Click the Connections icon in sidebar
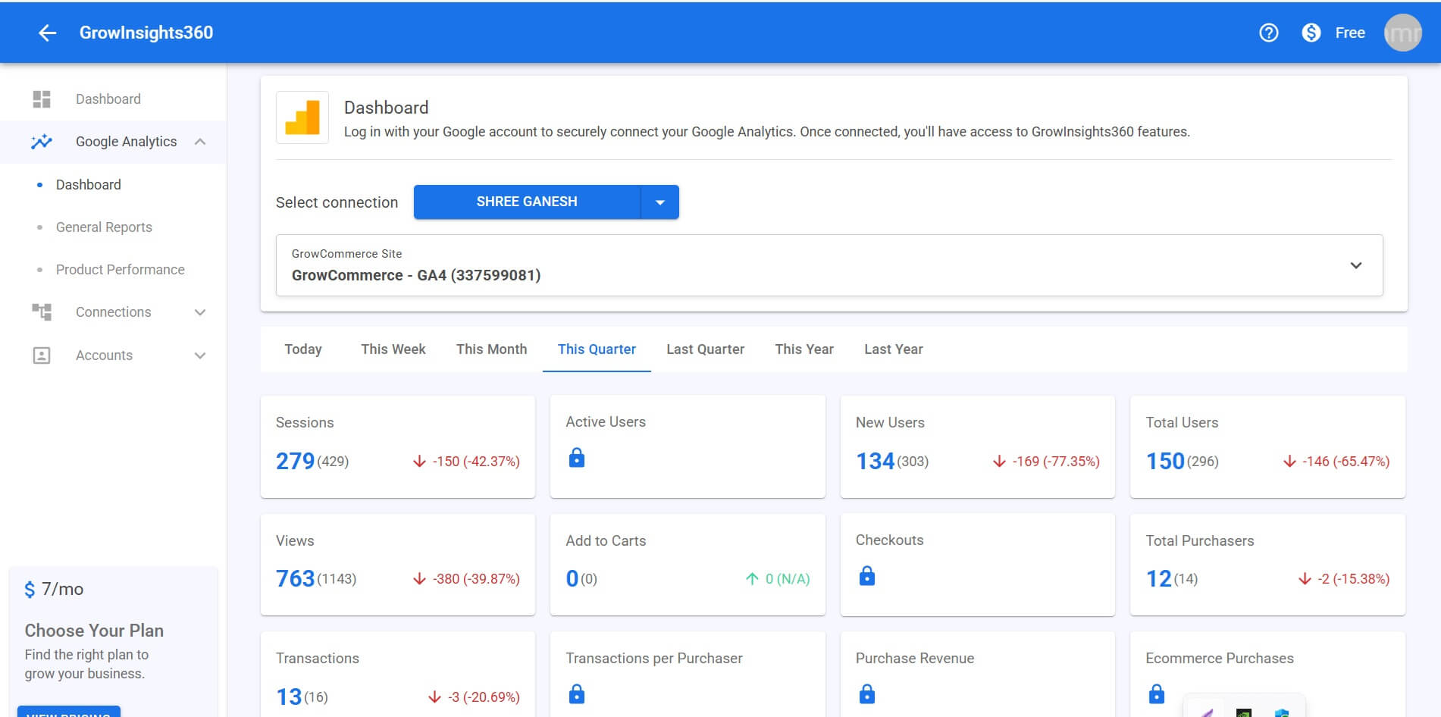The height and width of the screenshot is (717, 1441). click(42, 312)
